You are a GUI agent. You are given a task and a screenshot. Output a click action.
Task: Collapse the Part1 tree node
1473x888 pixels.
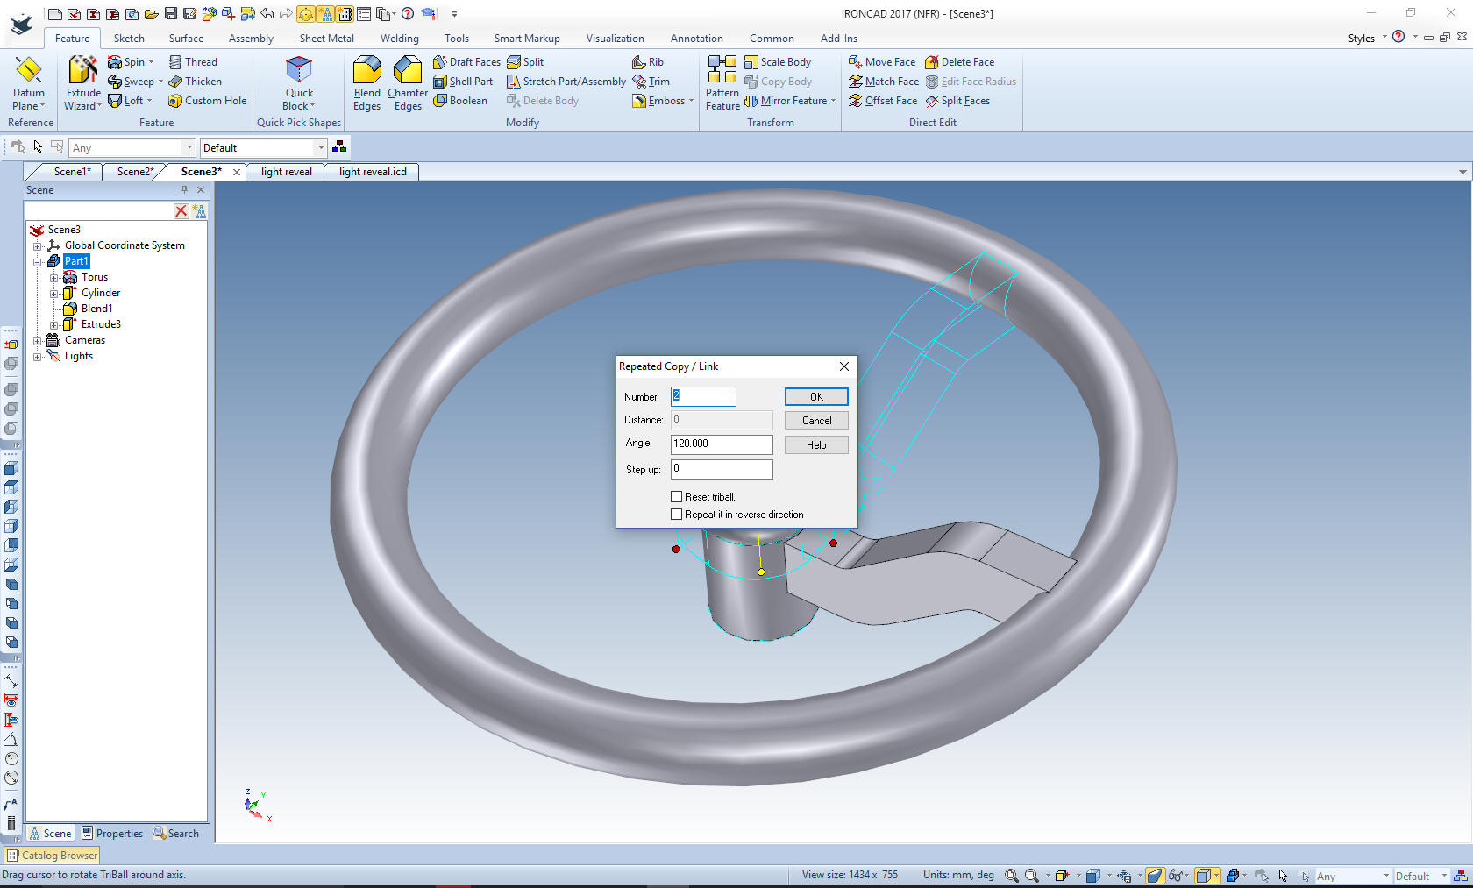coord(38,262)
